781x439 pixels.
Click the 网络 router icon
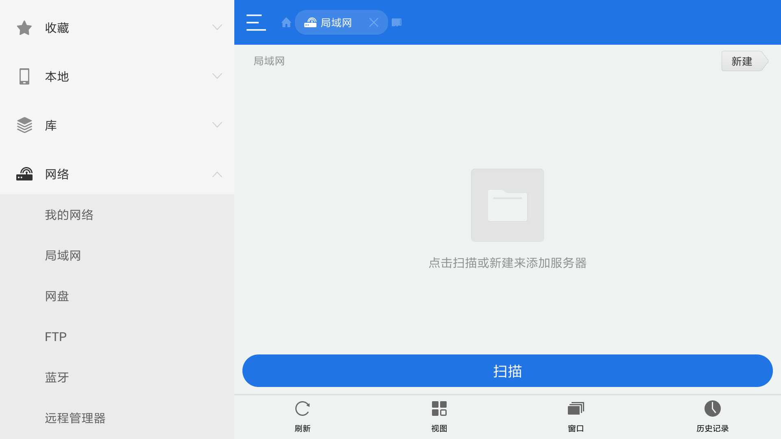tap(24, 174)
